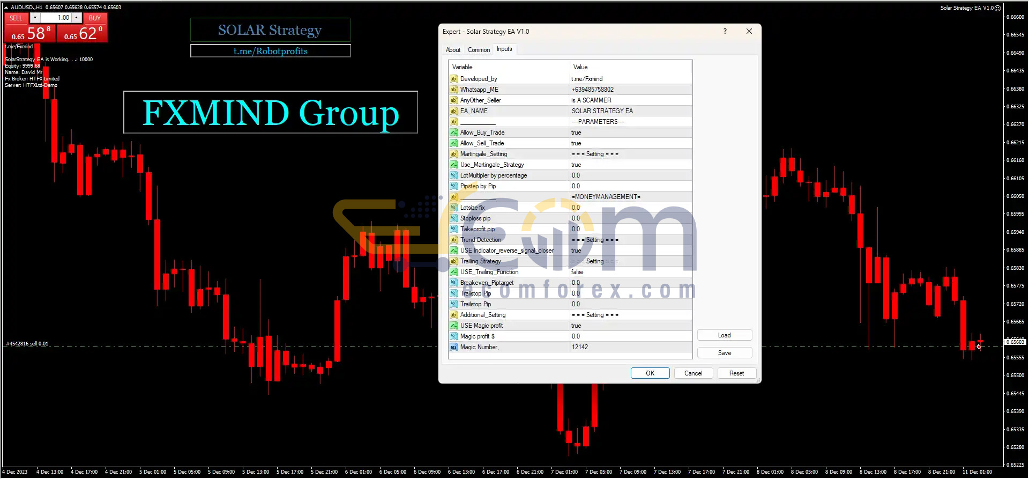
Task: Click the OK button
Action: (650, 373)
